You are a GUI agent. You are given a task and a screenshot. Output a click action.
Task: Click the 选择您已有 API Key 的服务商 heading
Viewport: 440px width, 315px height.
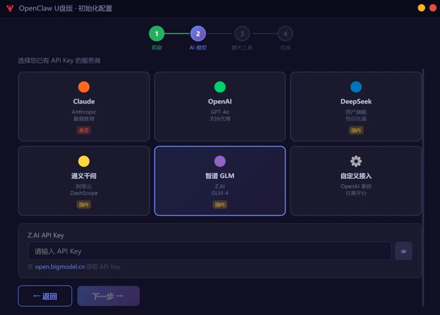coord(59,61)
